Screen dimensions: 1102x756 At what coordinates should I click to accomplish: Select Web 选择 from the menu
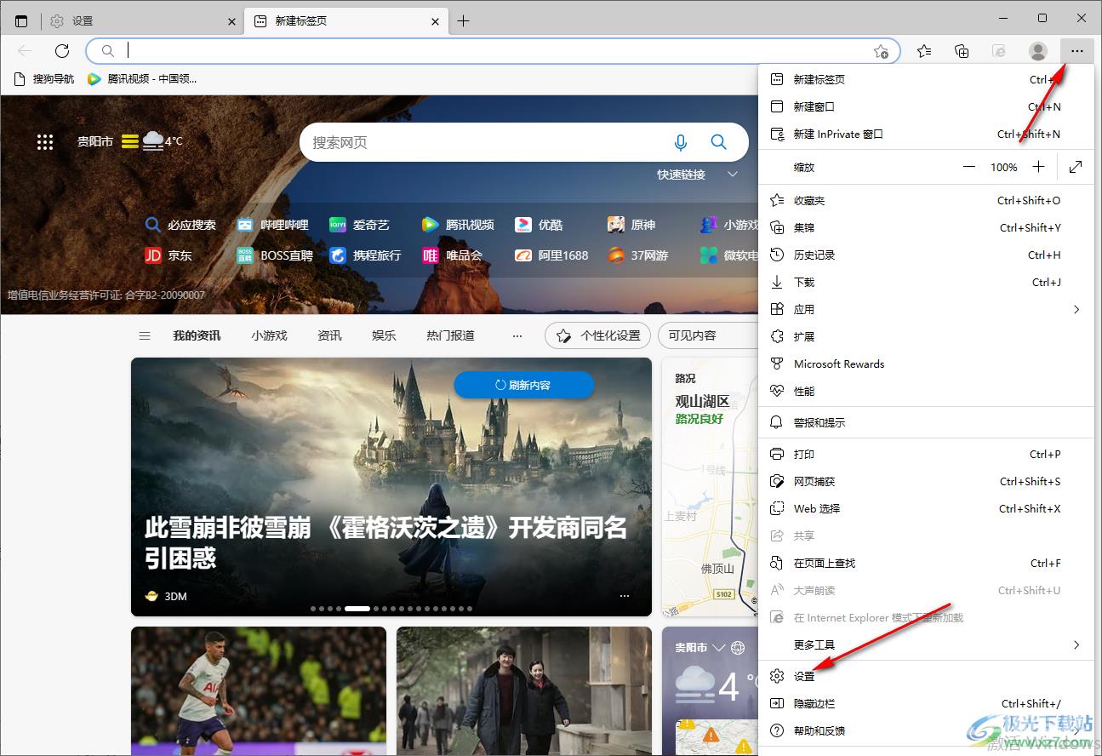926,508
